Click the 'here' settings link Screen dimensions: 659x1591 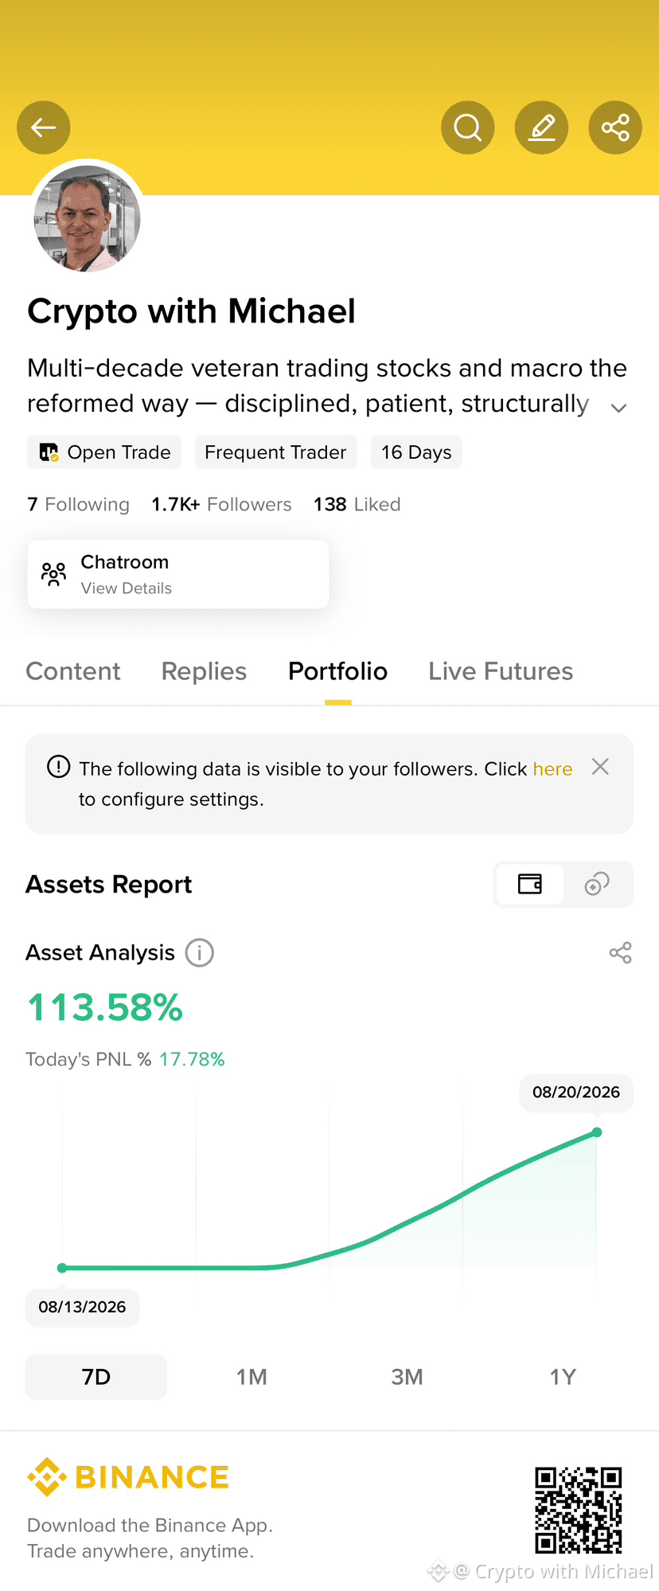[x=553, y=769]
